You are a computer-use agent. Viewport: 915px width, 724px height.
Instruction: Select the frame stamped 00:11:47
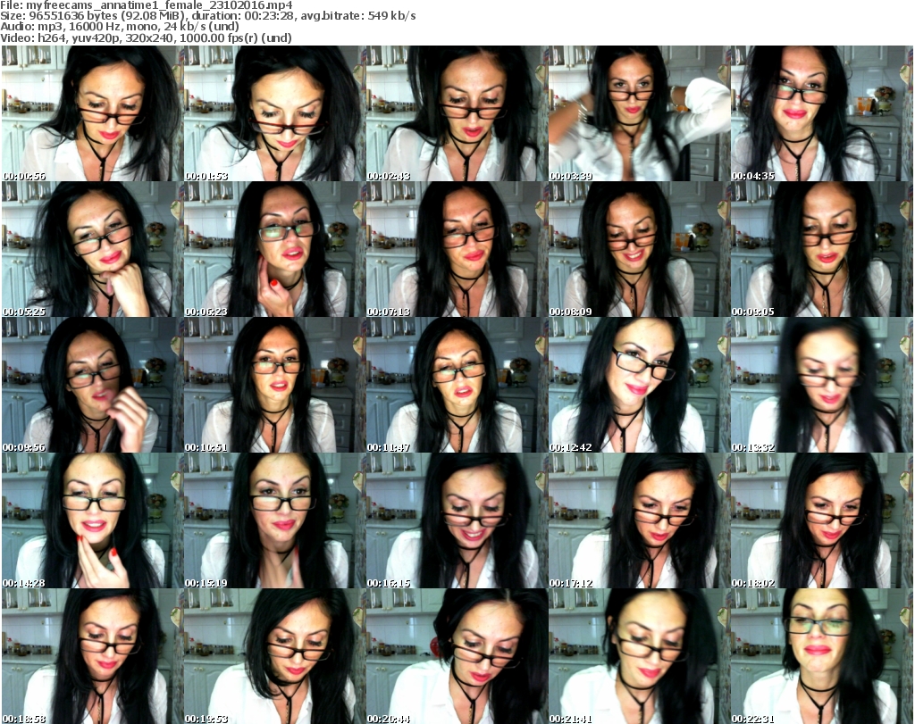pos(457,385)
